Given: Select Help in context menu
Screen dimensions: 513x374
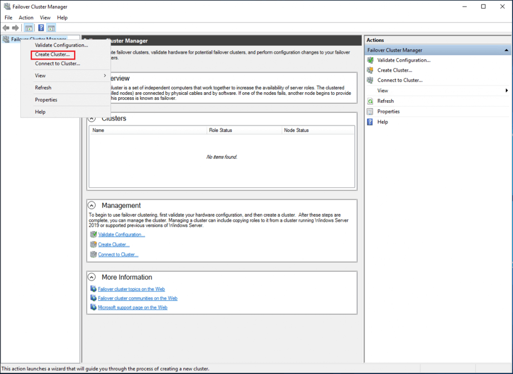Looking at the screenshot, I should 40,112.
